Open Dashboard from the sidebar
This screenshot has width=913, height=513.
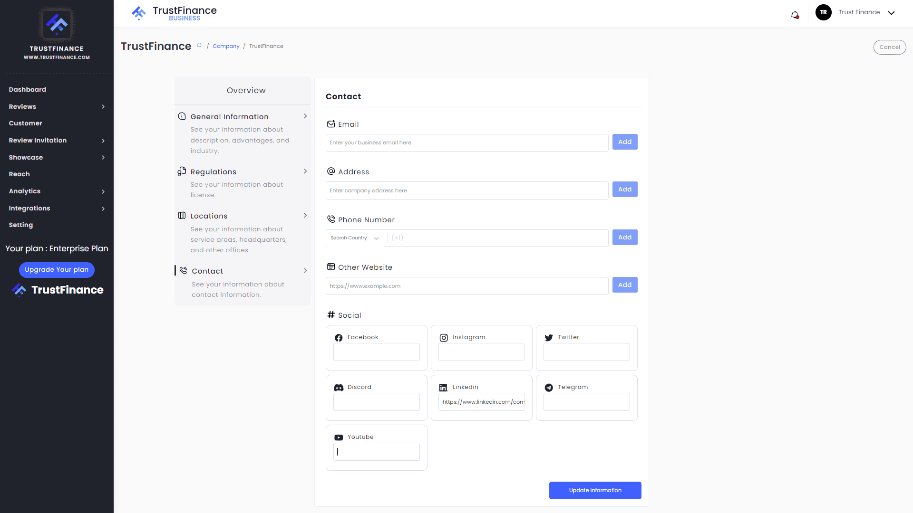(x=28, y=90)
